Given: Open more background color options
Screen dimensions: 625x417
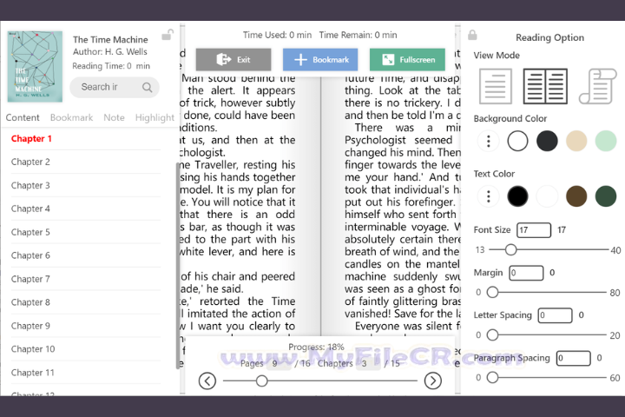Looking at the screenshot, I should (488, 141).
